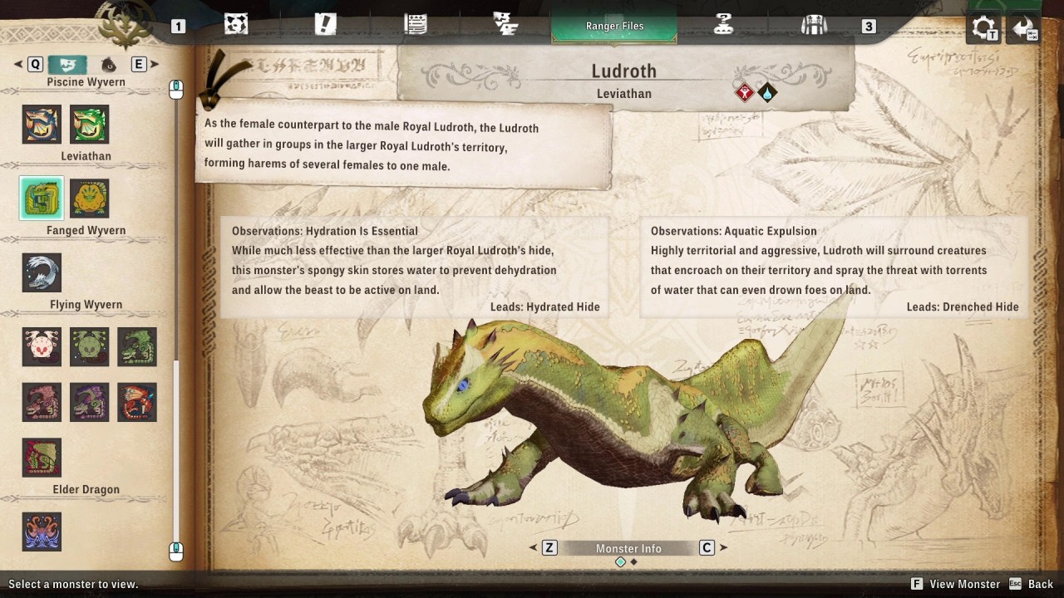Click Observations: Aquatic Expulsion heading

734,231
